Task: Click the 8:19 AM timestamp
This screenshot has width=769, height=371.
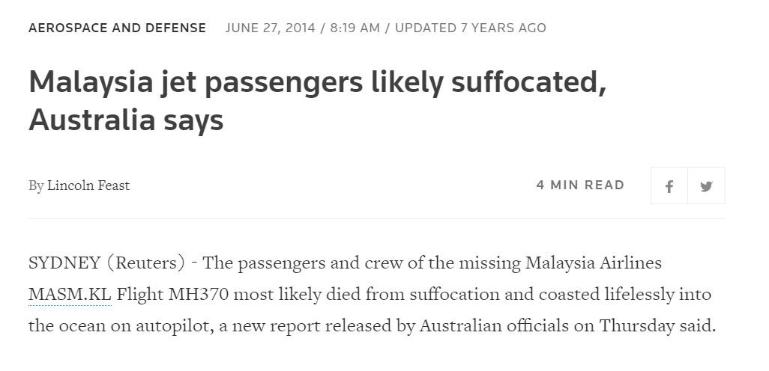Action: [x=355, y=28]
